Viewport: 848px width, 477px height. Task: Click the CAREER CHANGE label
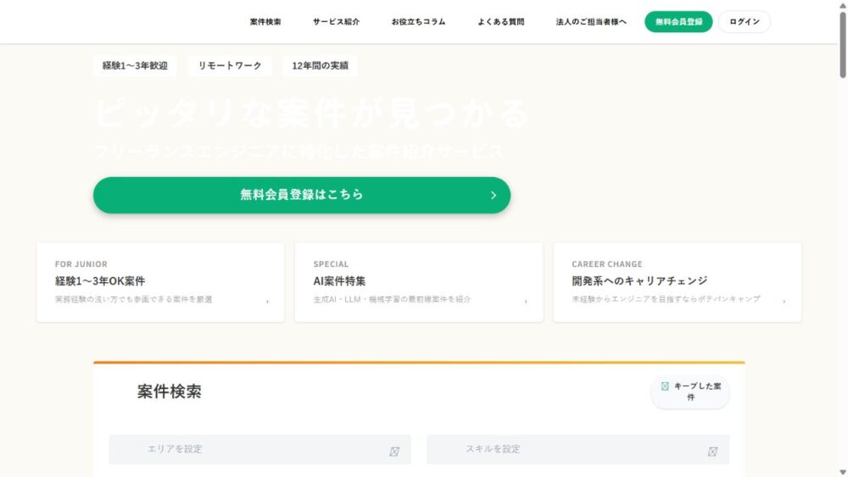(x=607, y=264)
